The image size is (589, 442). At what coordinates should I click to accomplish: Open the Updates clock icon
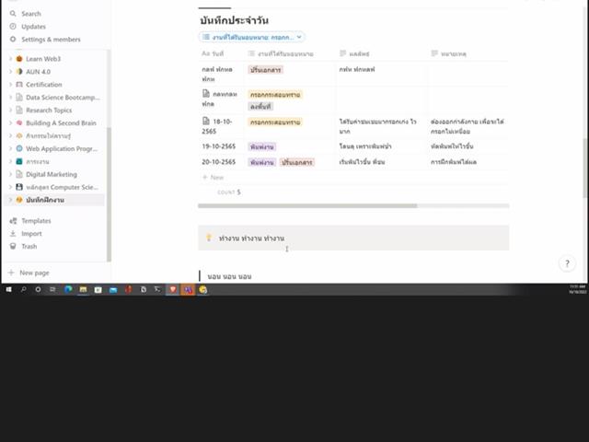[x=13, y=27]
